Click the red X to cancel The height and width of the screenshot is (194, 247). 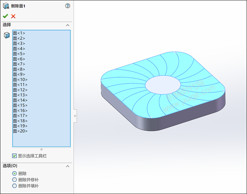13,16
